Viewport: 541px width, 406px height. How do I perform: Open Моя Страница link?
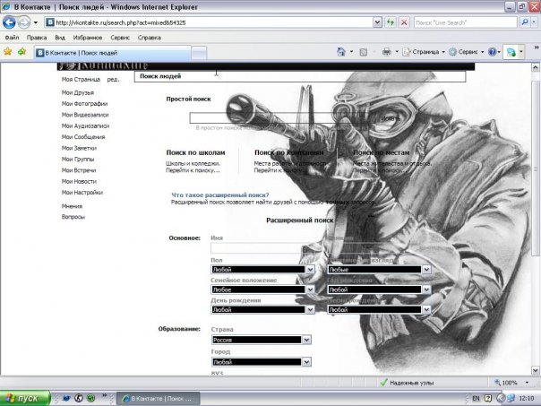81,80
